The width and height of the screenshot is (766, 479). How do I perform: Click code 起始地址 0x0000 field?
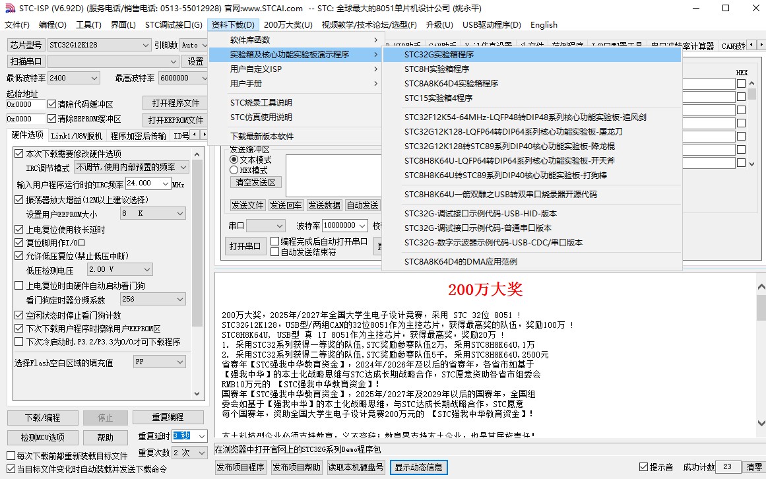click(26, 104)
